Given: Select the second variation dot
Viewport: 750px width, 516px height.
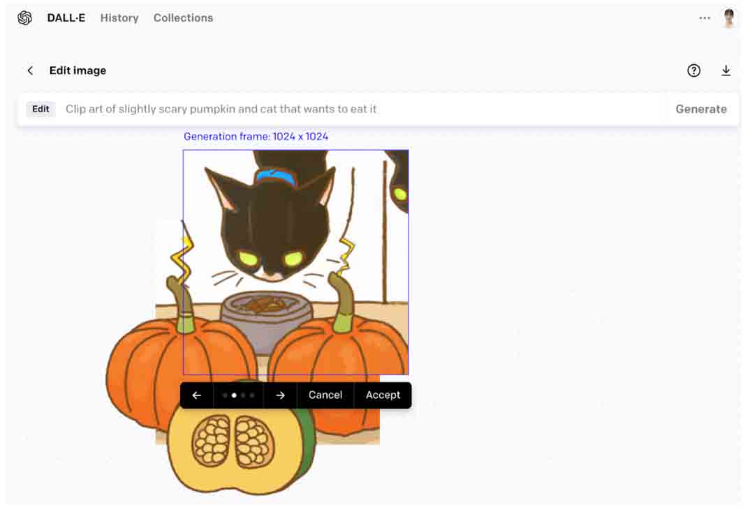Looking at the screenshot, I should pos(234,395).
